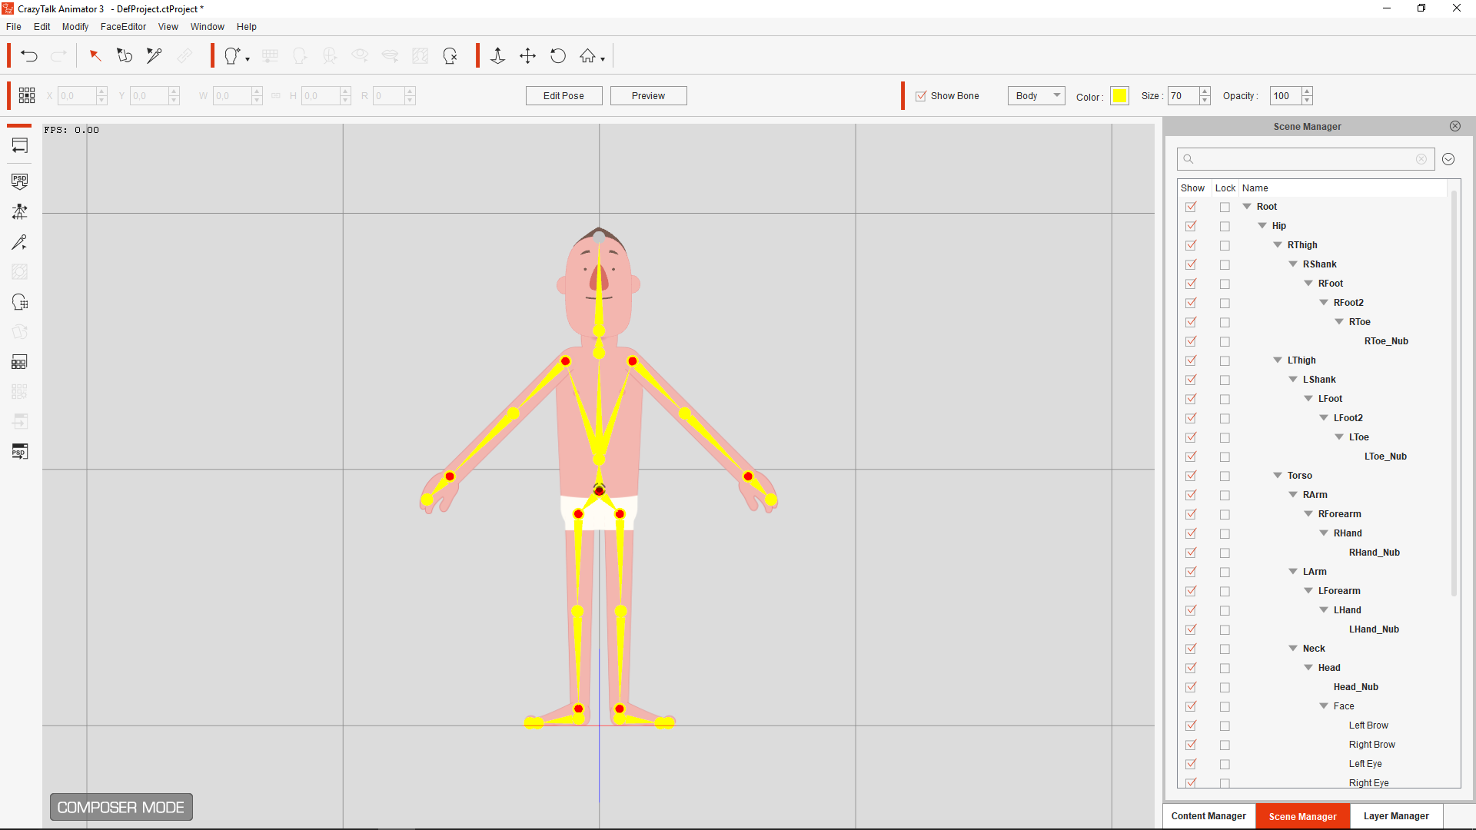The width and height of the screenshot is (1476, 830).
Task: Collapse the LThigh tree node
Action: click(x=1278, y=360)
